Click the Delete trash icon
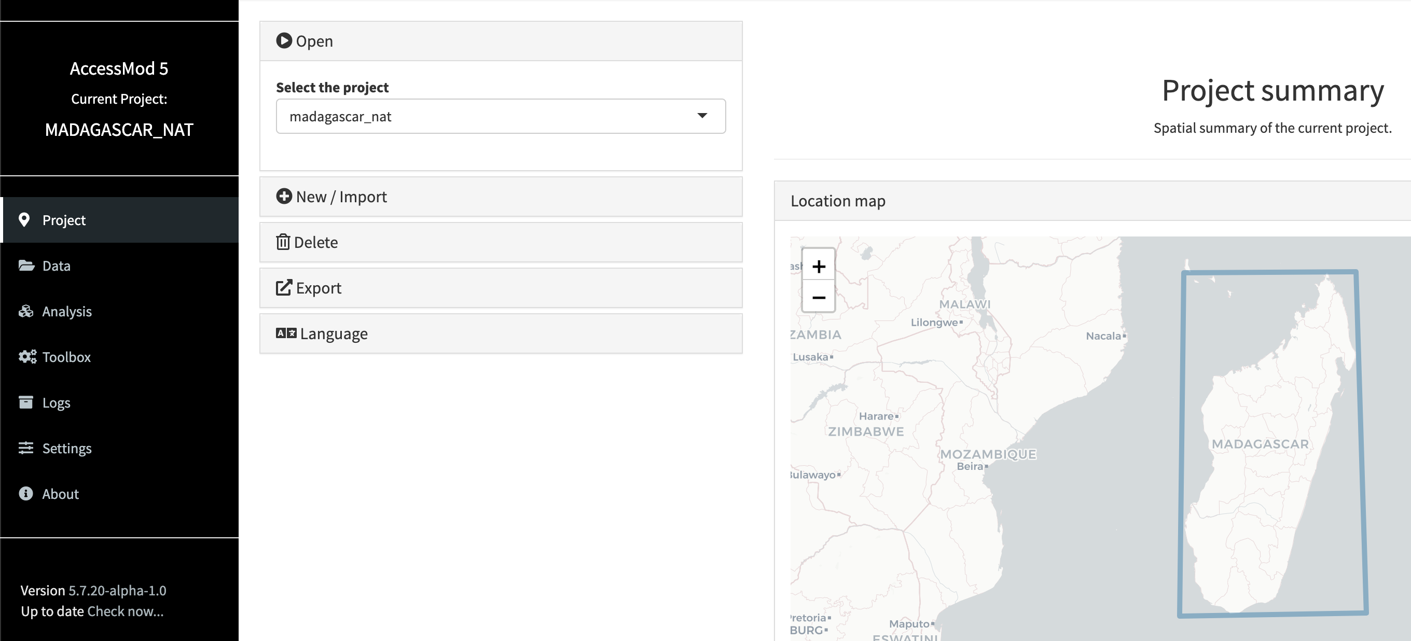1411x641 pixels. click(283, 242)
